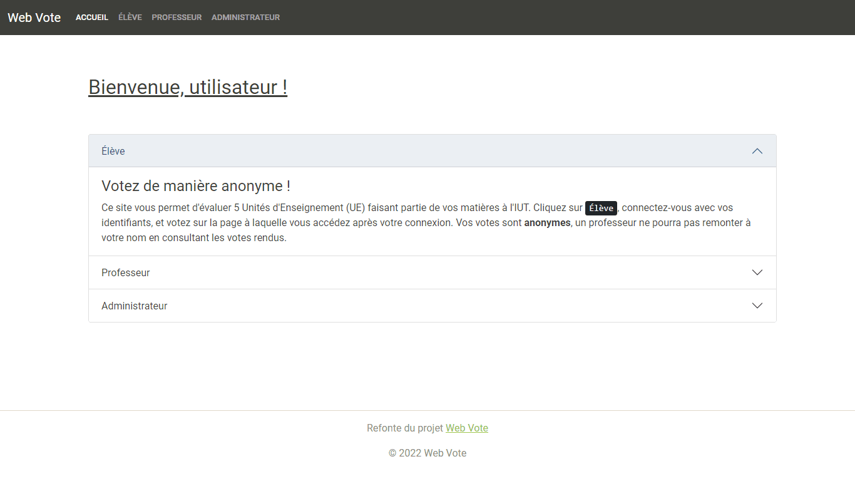Expand the Professeur accordion panel
The height and width of the screenshot is (481, 855).
(x=433, y=272)
